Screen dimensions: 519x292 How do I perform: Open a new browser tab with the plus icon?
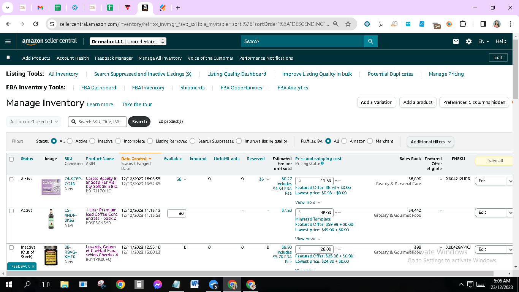pos(178,8)
